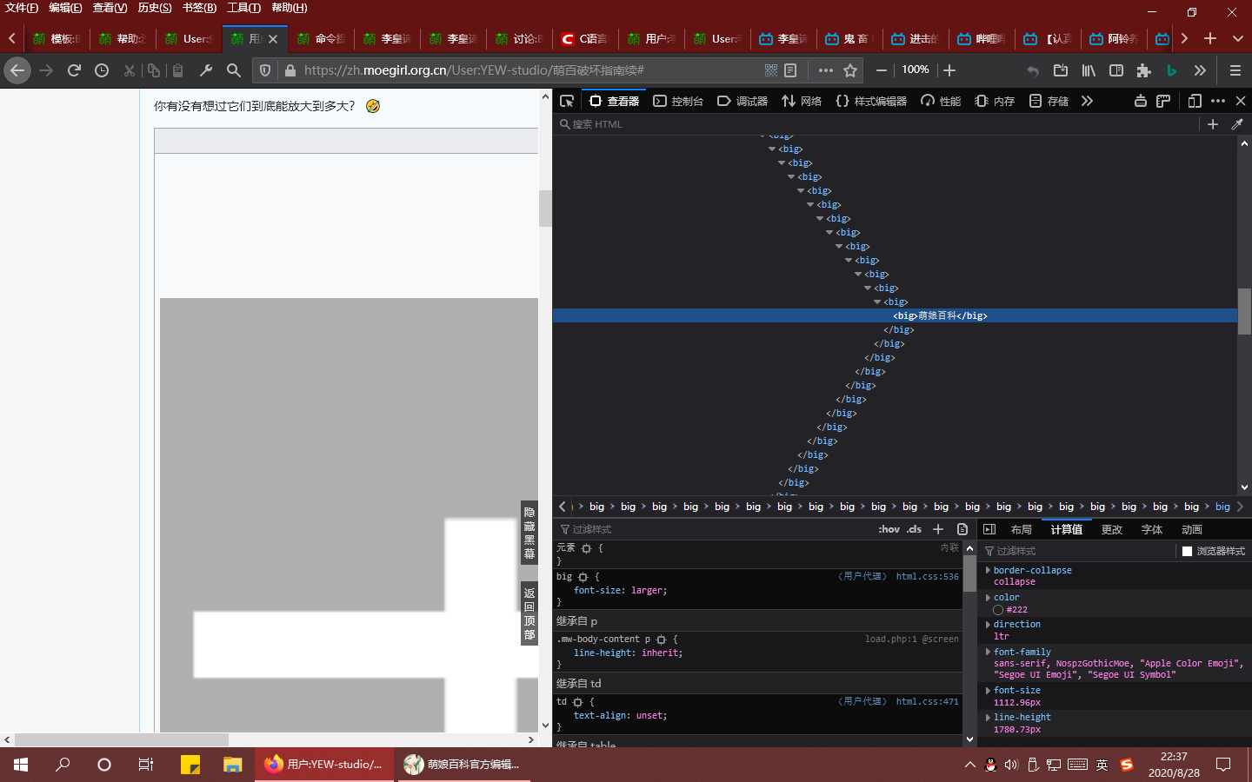Click the 返回顶部 back-to-top button
The width and height of the screenshot is (1252, 782).
(x=529, y=613)
